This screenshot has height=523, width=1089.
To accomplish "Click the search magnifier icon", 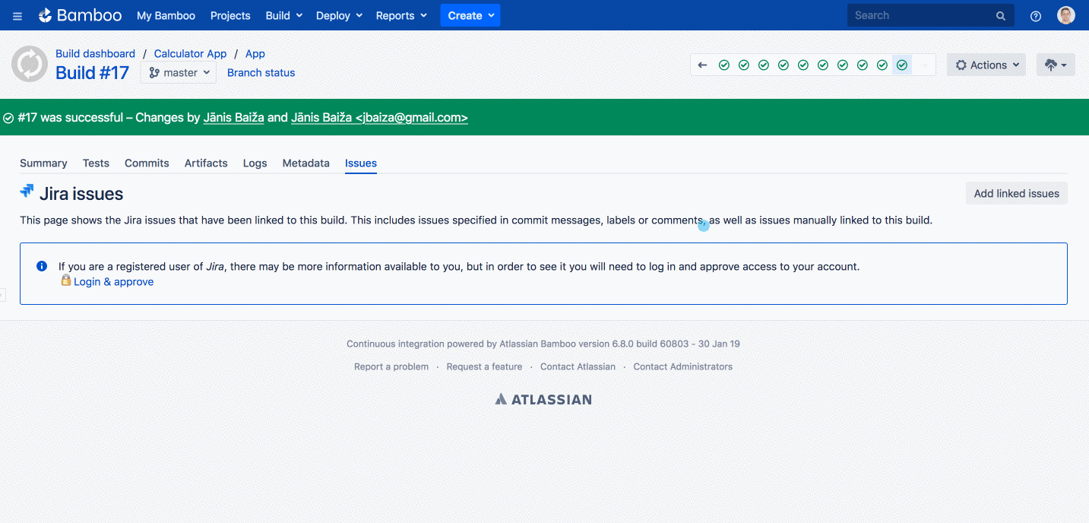I will 1001,16.
